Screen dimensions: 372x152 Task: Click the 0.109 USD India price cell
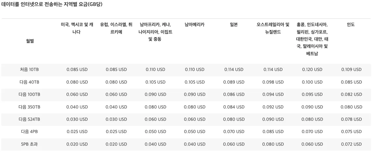pyautogui.click(x=351, y=70)
